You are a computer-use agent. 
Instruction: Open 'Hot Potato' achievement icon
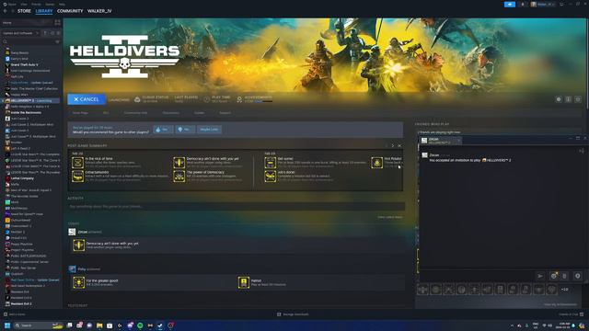tap(376, 163)
